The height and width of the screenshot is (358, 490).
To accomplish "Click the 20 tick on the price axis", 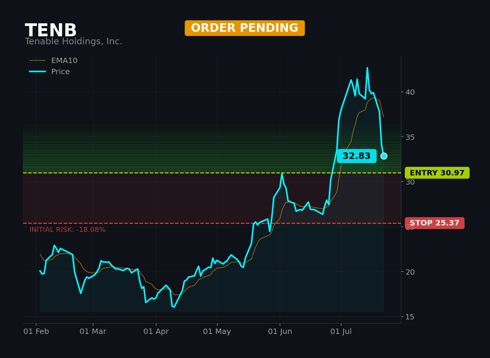I will pyautogui.click(x=410, y=272).
